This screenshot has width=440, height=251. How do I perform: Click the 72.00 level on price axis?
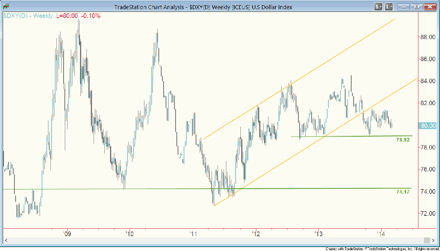tap(428, 214)
